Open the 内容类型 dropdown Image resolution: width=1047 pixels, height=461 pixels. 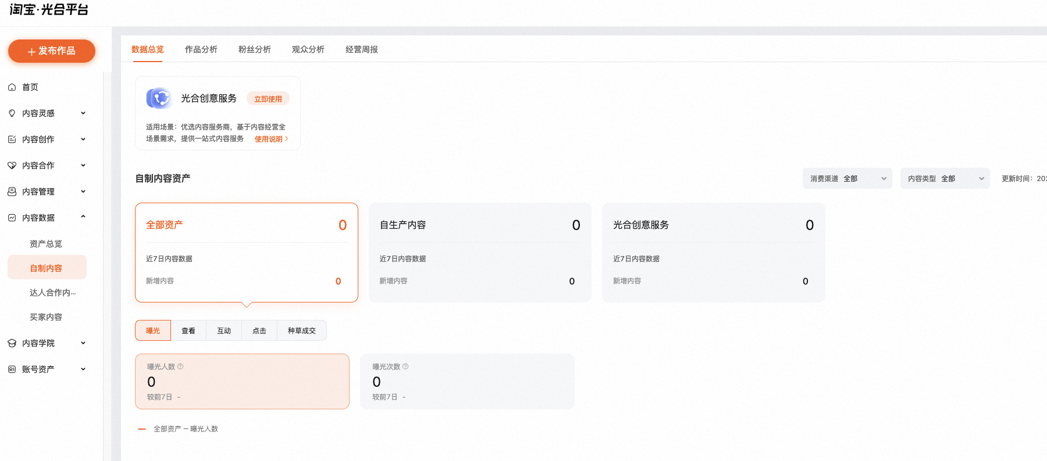[945, 178]
